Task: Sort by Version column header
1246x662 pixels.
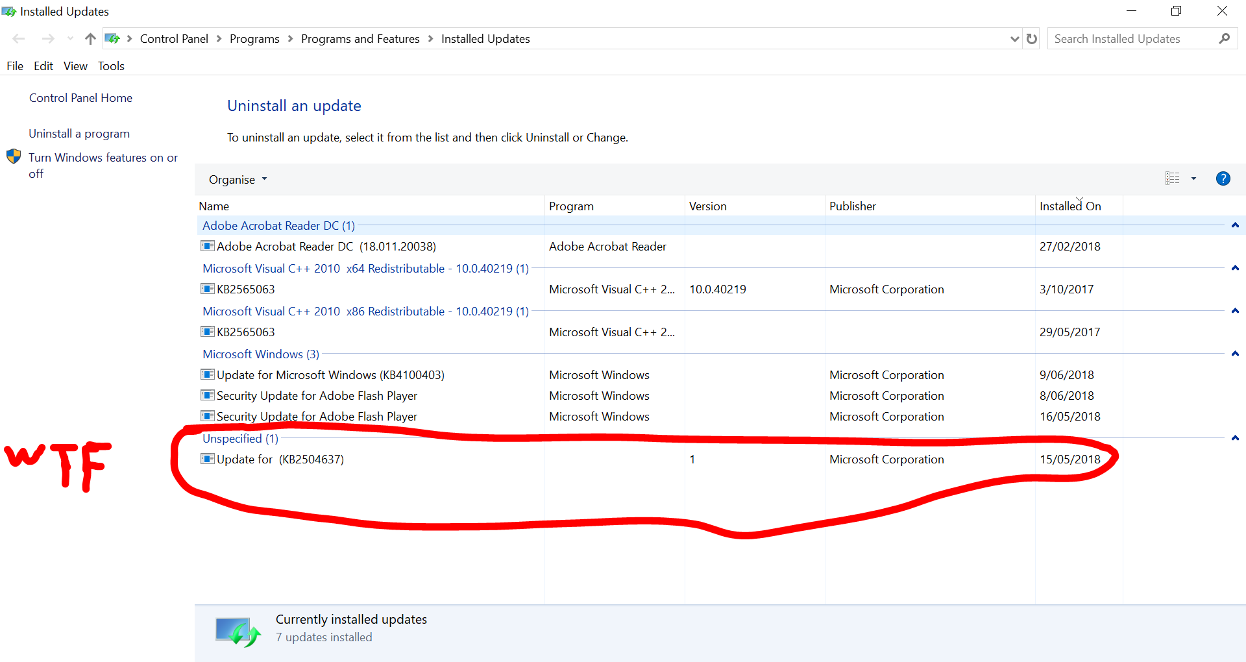Action: (x=755, y=206)
